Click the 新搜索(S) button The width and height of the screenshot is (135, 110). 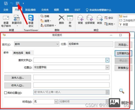(x=123, y=68)
